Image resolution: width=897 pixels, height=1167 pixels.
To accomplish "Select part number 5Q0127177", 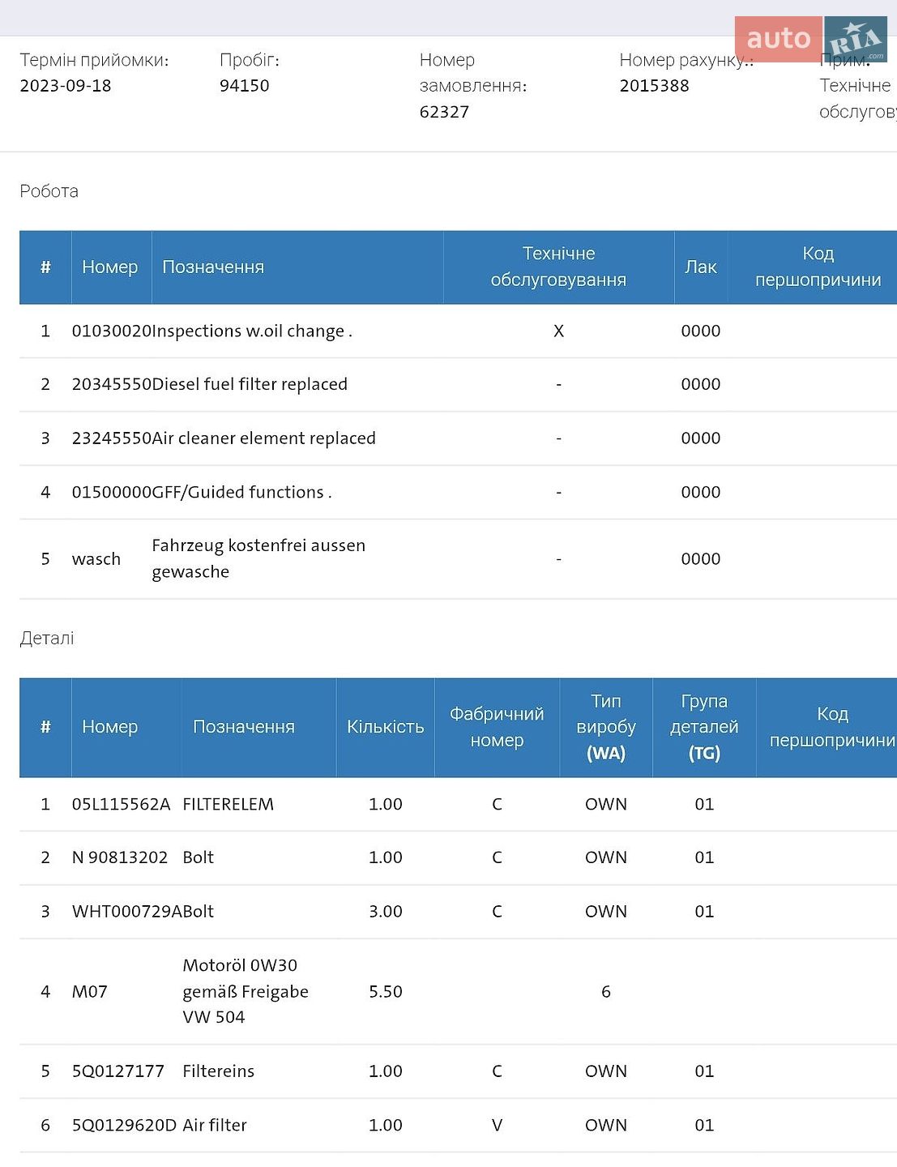I will tap(118, 1071).
